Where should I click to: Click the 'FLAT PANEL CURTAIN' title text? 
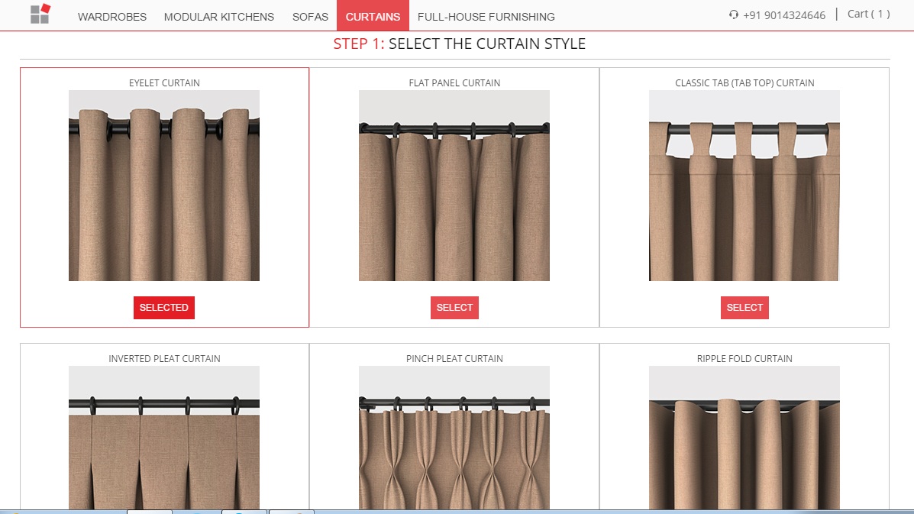(454, 82)
